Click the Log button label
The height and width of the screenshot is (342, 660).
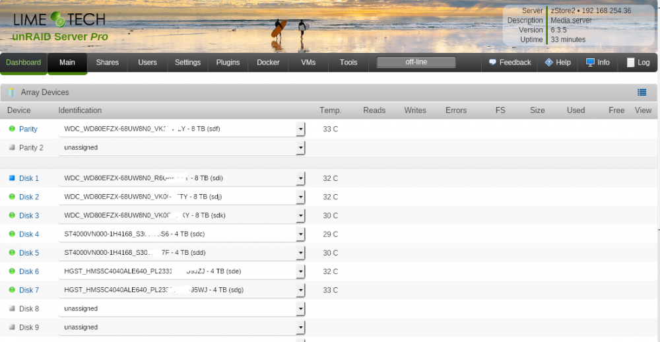643,62
